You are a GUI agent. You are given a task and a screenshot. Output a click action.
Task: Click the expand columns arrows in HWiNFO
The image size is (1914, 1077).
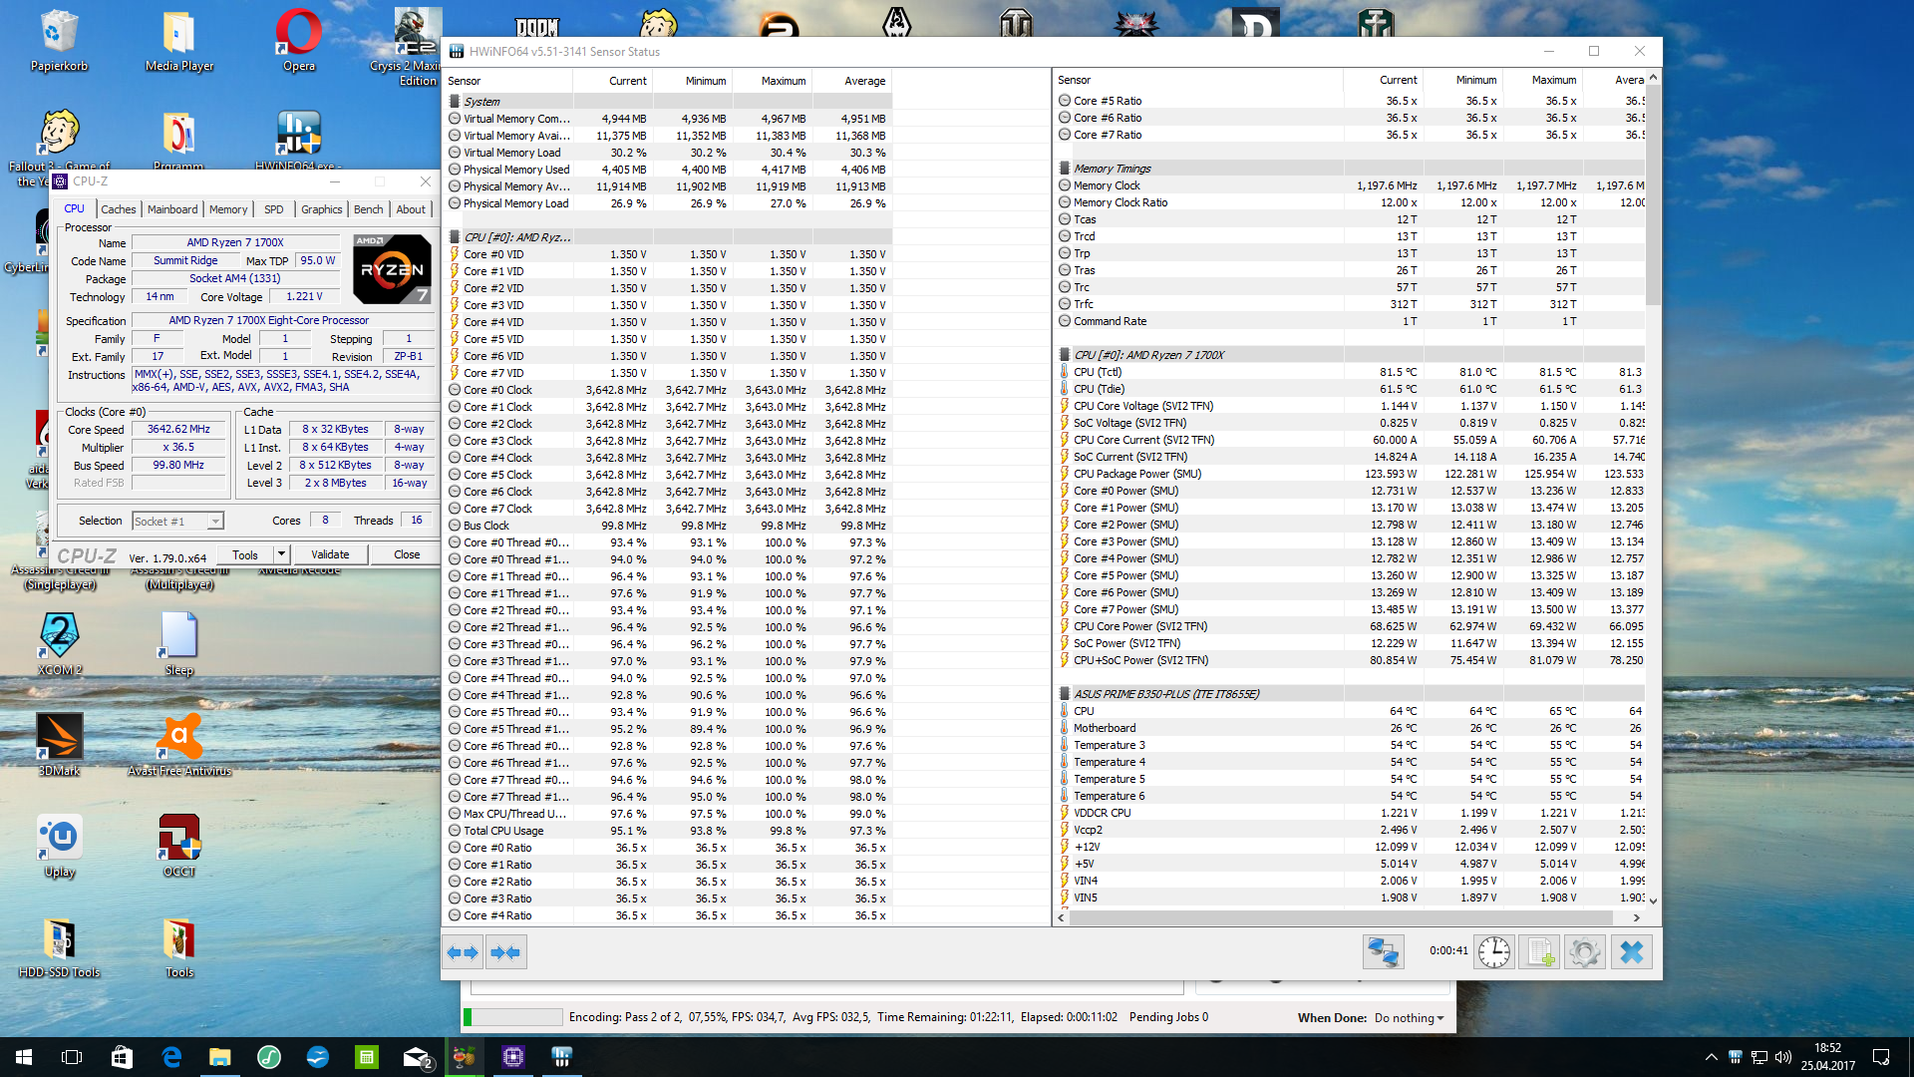coord(463,952)
